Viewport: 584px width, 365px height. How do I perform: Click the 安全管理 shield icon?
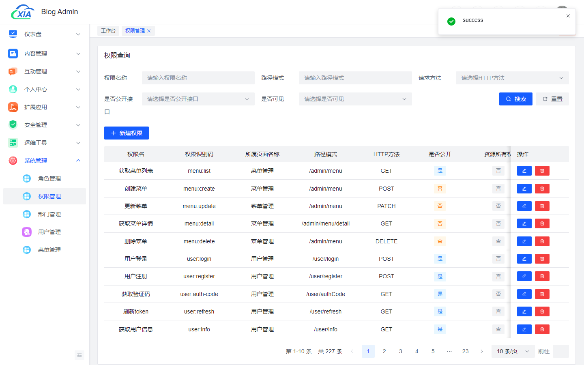click(13, 125)
